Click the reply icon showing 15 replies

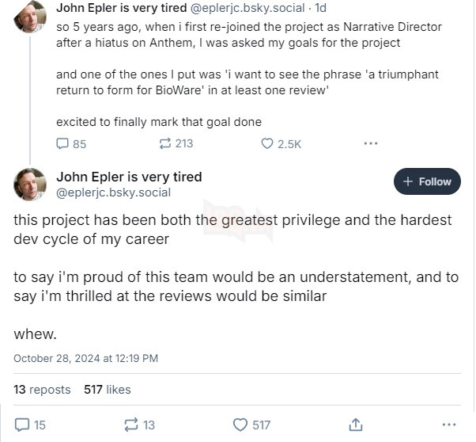click(x=23, y=425)
